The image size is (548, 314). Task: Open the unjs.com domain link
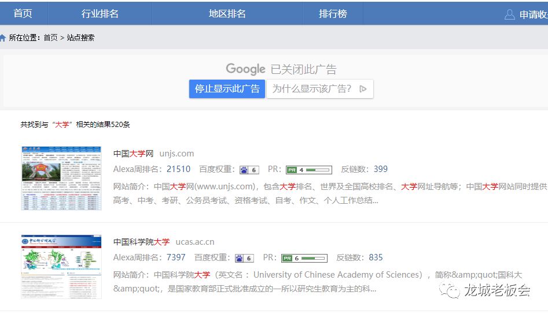click(176, 154)
